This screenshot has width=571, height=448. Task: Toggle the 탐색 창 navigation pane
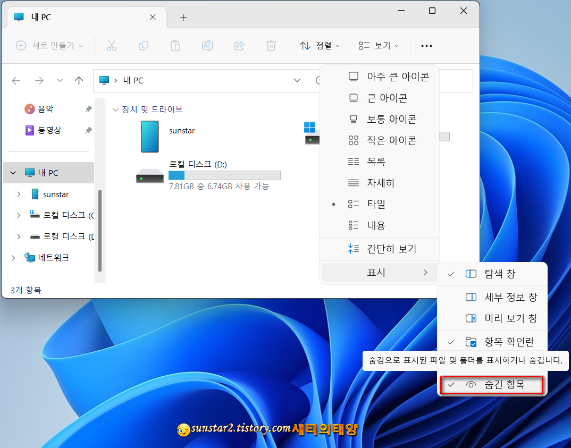click(492, 274)
